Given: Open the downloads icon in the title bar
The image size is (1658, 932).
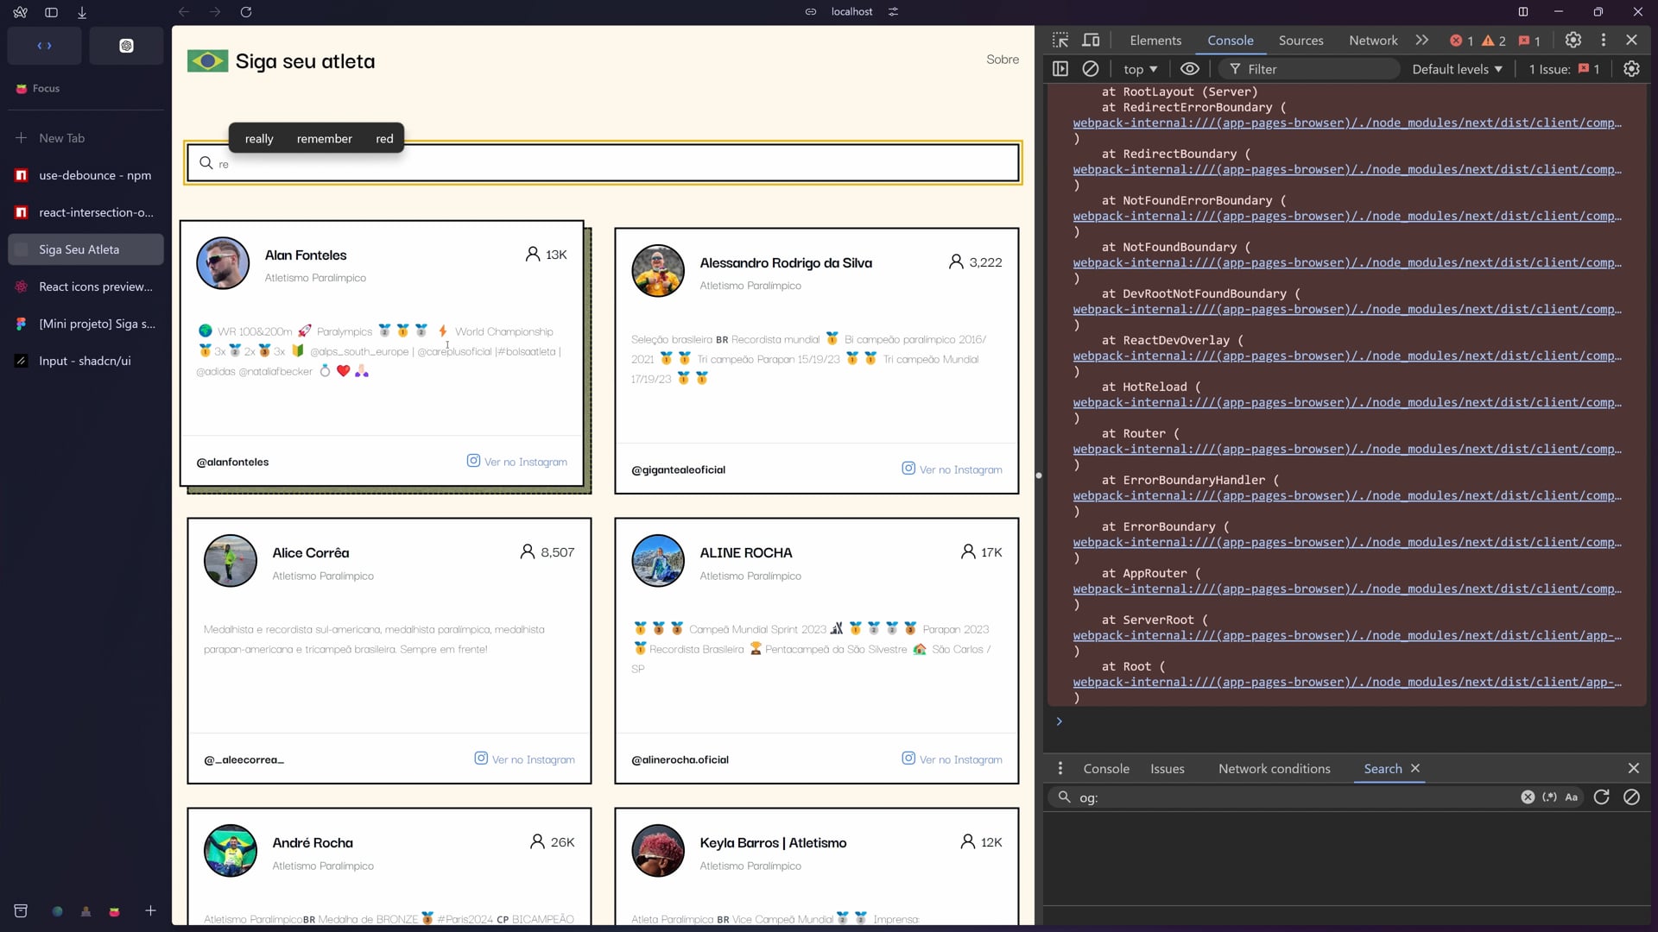Looking at the screenshot, I should [82, 12].
